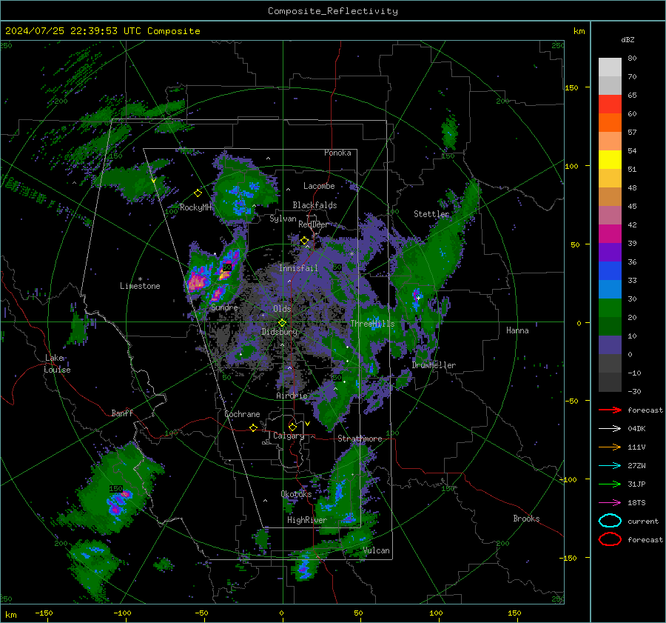Image resolution: width=666 pixels, height=623 pixels.
Task: Click the Airdrie town label
Action: click(292, 396)
